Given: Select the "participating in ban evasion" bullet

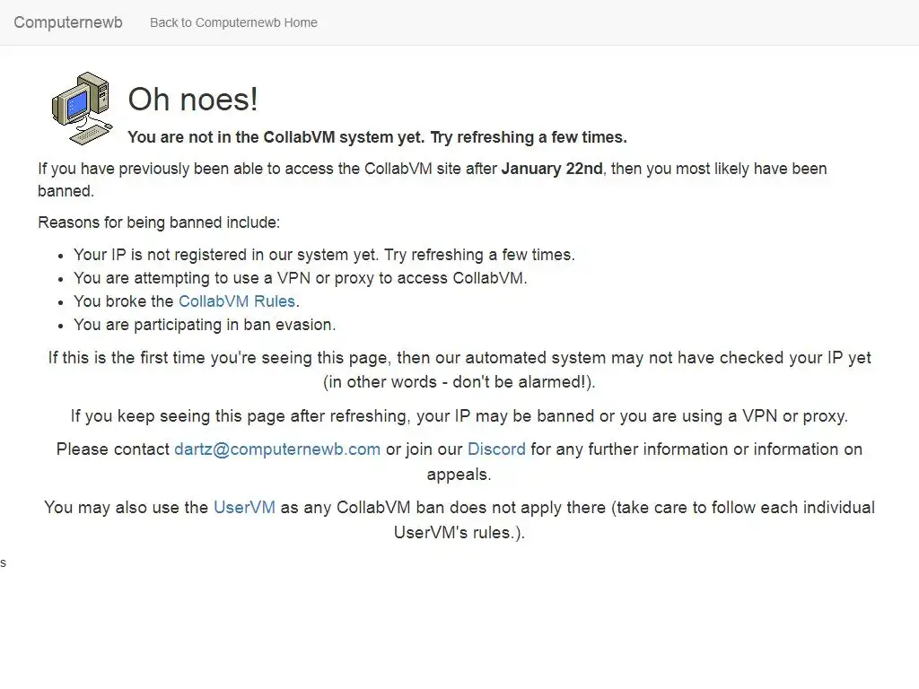Looking at the screenshot, I should pyautogui.click(x=205, y=325).
